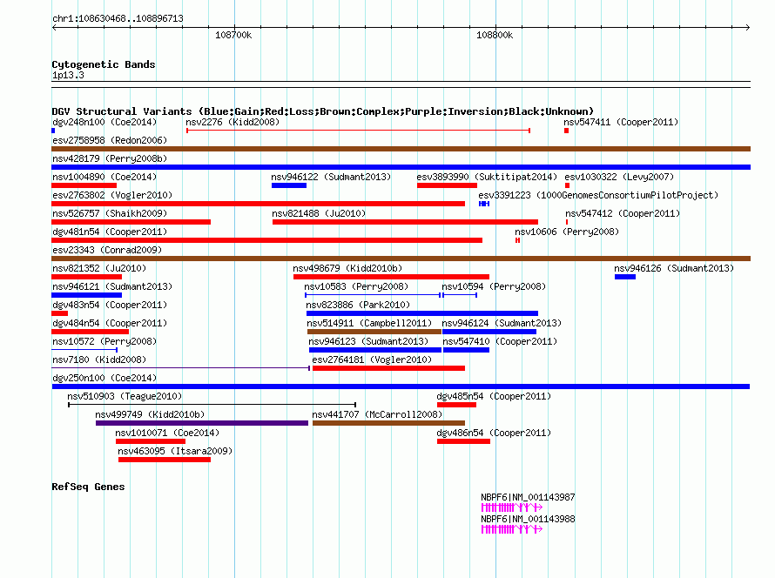Open the nsv946121 (Sudmant2013) label
The width and height of the screenshot is (775, 578).
[x=112, y=286]
